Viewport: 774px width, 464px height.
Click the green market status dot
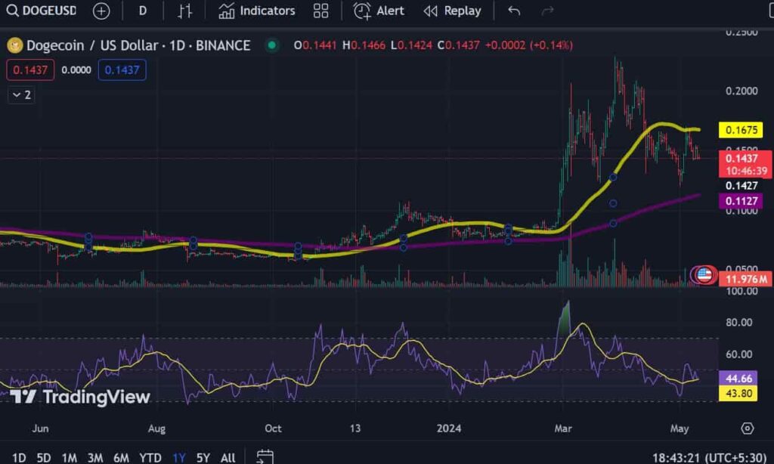pyautogui.click(x=271, y=45)
